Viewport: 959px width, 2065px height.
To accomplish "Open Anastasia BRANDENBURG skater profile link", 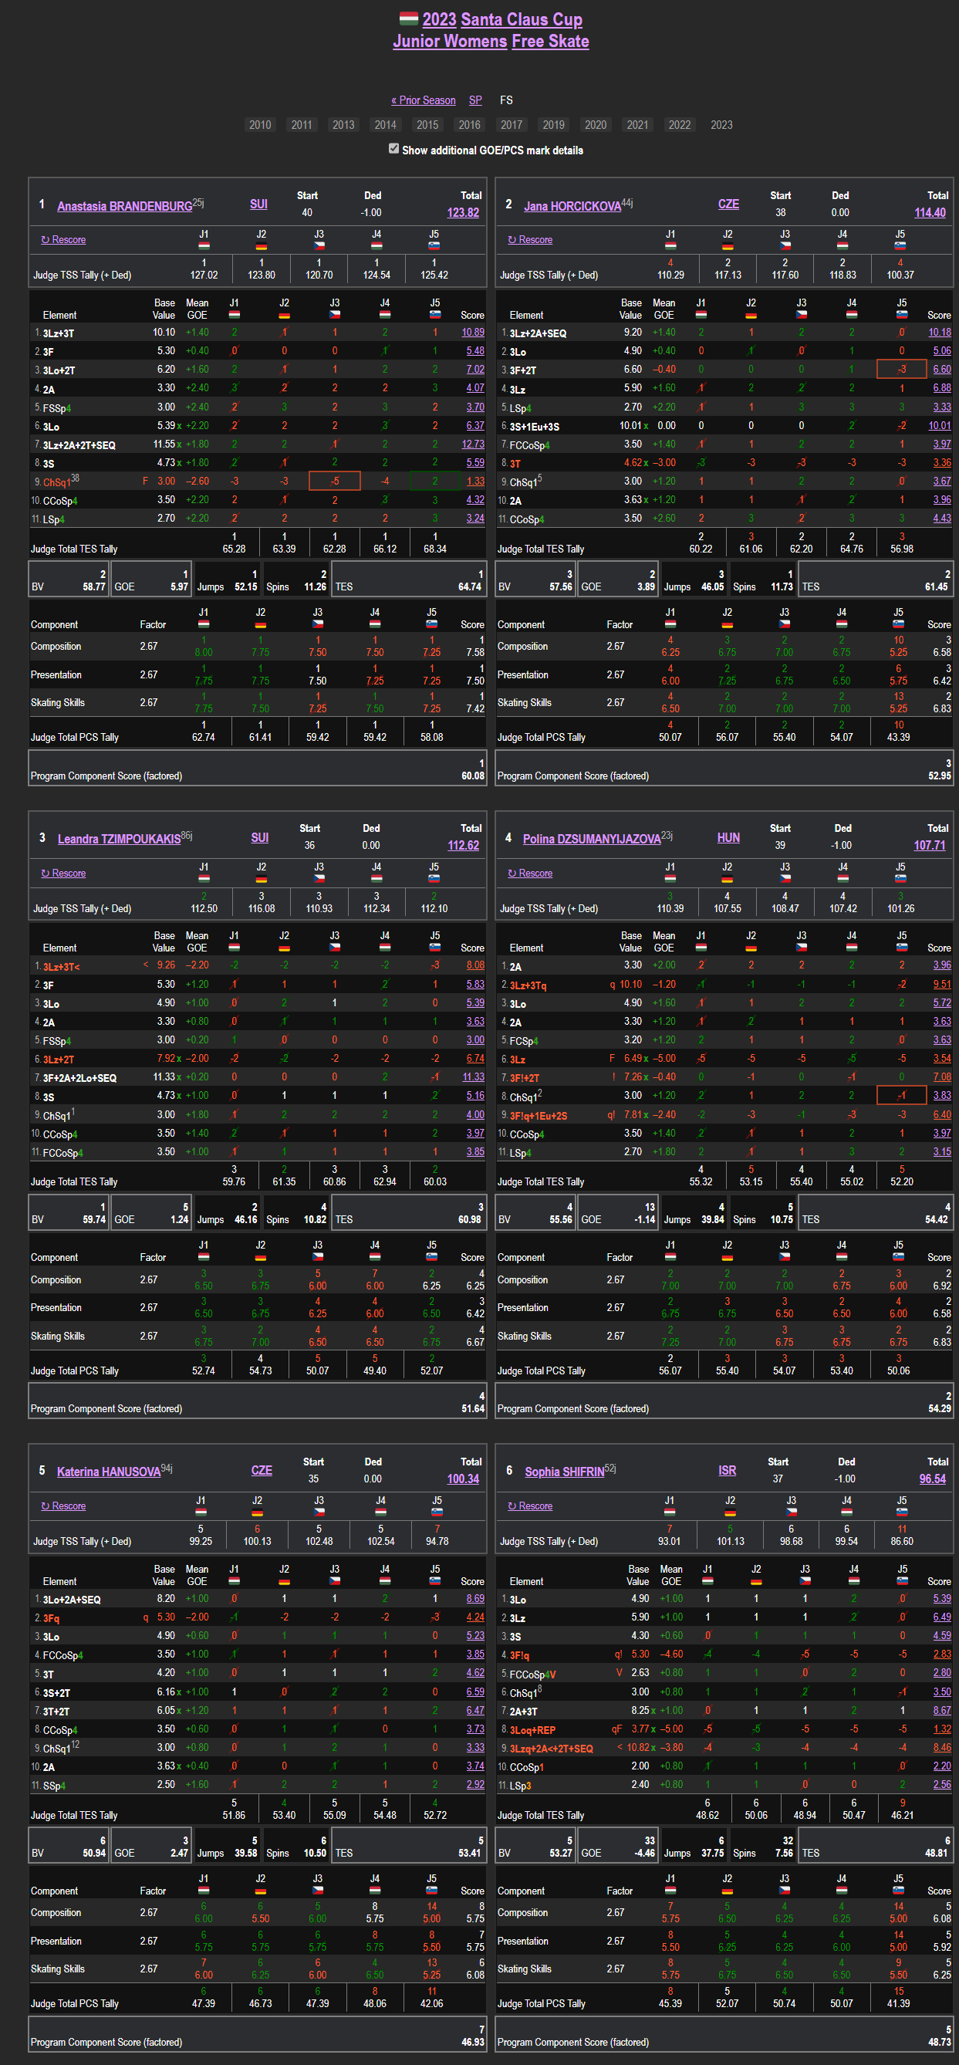I will point(124,206).
